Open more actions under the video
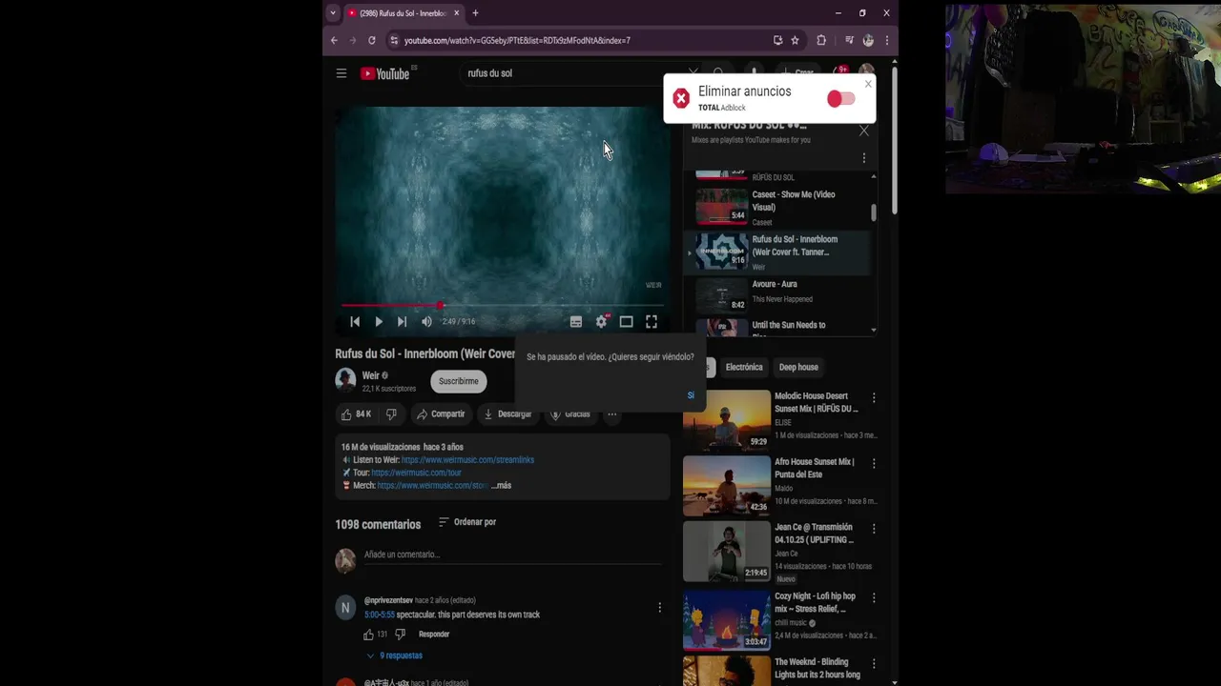 (x=612, y=414)
